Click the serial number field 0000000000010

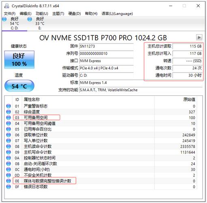click(106, 54)
